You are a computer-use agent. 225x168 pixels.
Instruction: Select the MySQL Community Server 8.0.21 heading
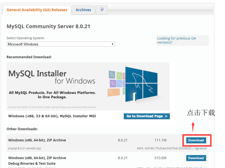click(x=48, y=26)
